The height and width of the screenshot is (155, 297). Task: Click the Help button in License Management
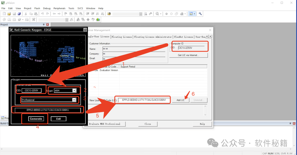(x=202, y=124)
